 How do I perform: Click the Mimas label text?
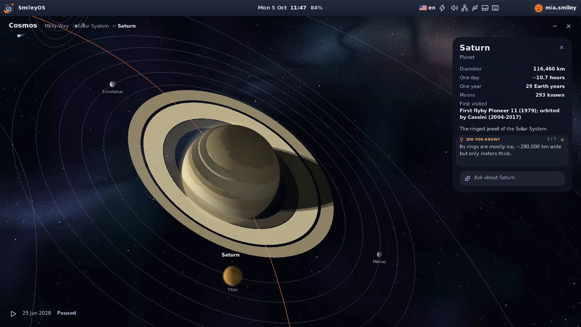379,262
